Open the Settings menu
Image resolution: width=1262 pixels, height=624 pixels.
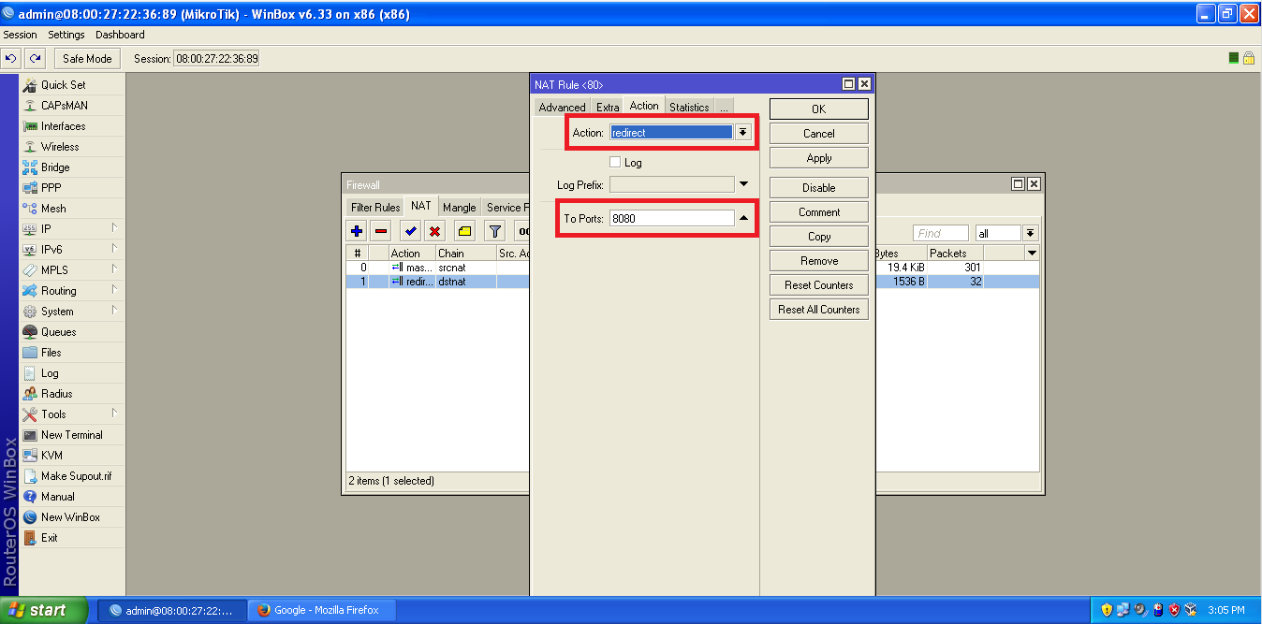[x=66, y=34]
